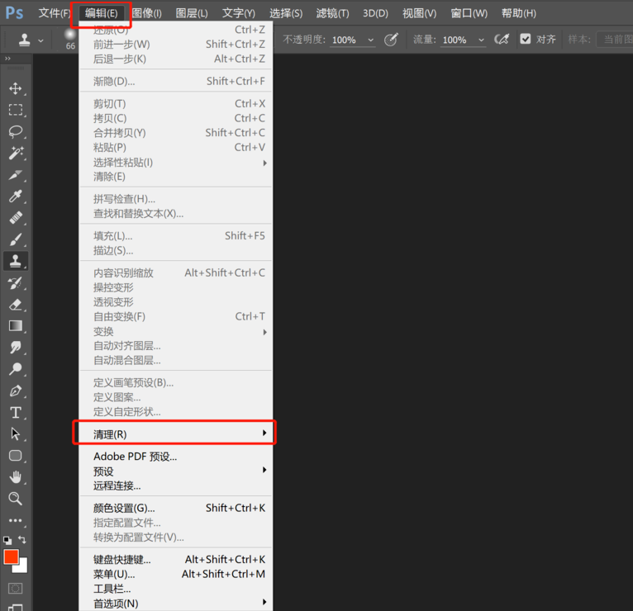
Task: Select the Clone Stamp tool in toolbox
Action: pos(16,261)
